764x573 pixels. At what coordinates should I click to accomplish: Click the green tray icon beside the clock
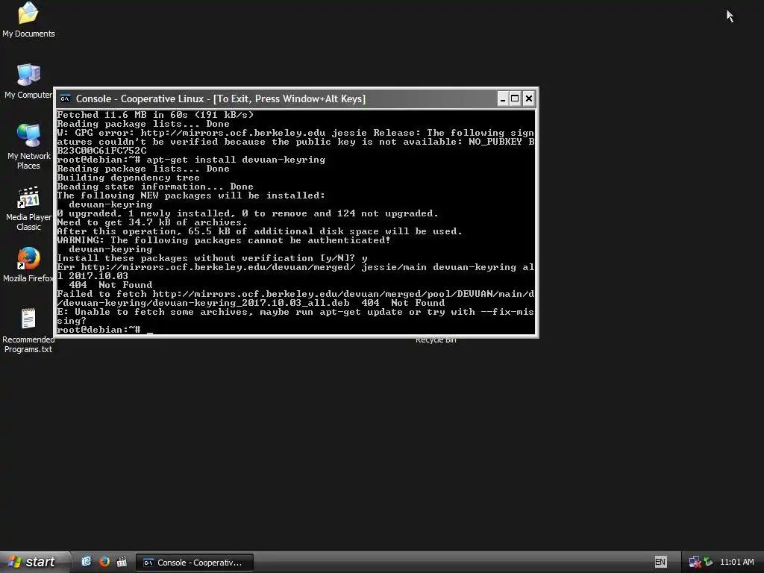point(708,562)
